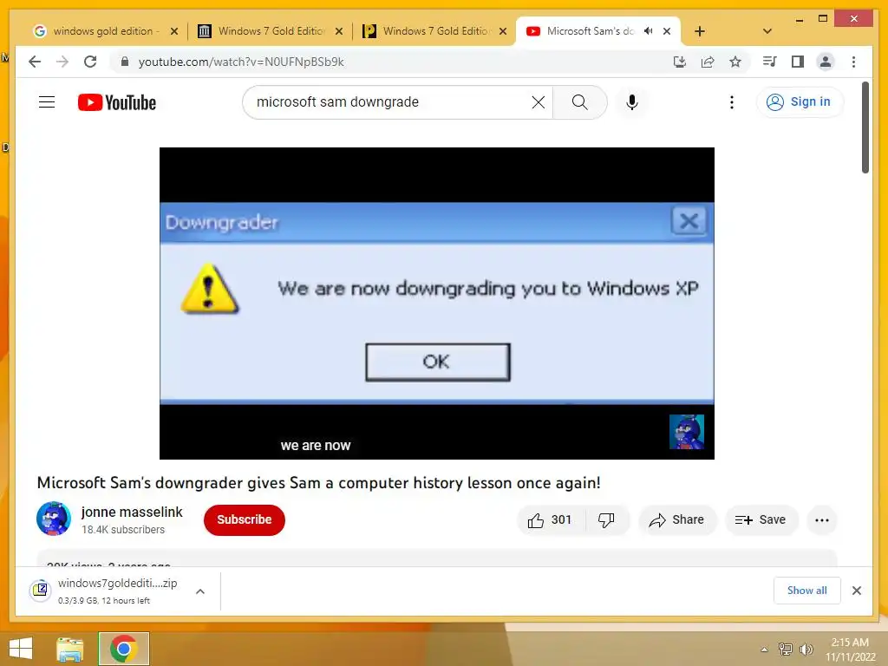
Task: Search with voice via microphone icon
Action: 632,102
